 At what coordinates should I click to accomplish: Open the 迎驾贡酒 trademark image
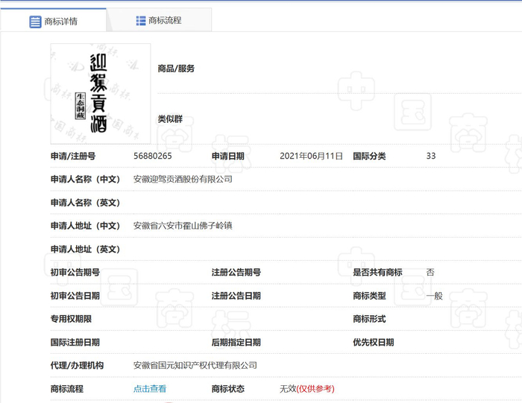[100, 94]
